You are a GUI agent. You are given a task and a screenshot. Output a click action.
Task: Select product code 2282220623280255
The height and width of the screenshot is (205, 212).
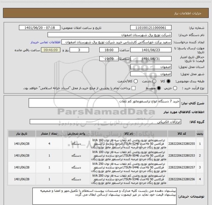click(182, 144)
